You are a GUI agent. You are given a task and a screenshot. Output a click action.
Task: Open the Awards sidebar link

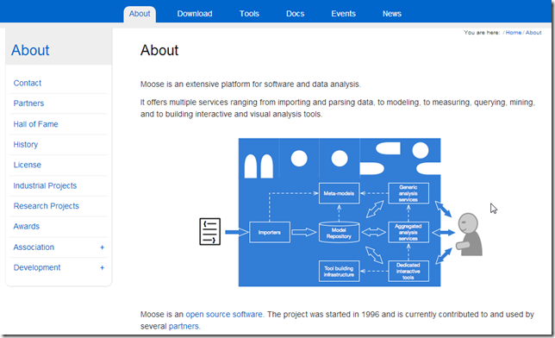[27, 226]
